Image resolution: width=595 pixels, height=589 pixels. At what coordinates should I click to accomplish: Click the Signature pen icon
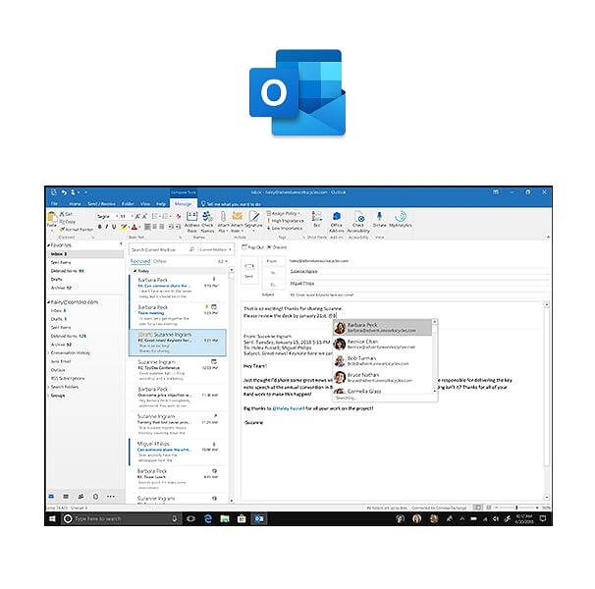[254, 217]
